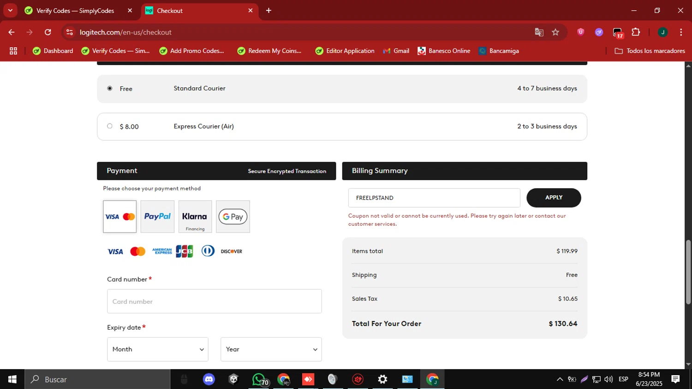692x389 pixels.
Task: Click the page vertical scrollbar
Action: 688,272
